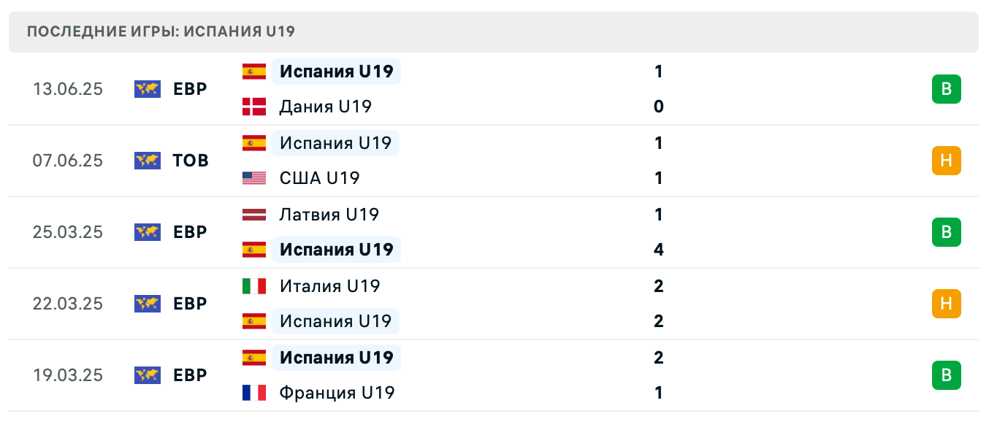Click the Italy flag icon next to Италия U19

[x=253, y=286]
